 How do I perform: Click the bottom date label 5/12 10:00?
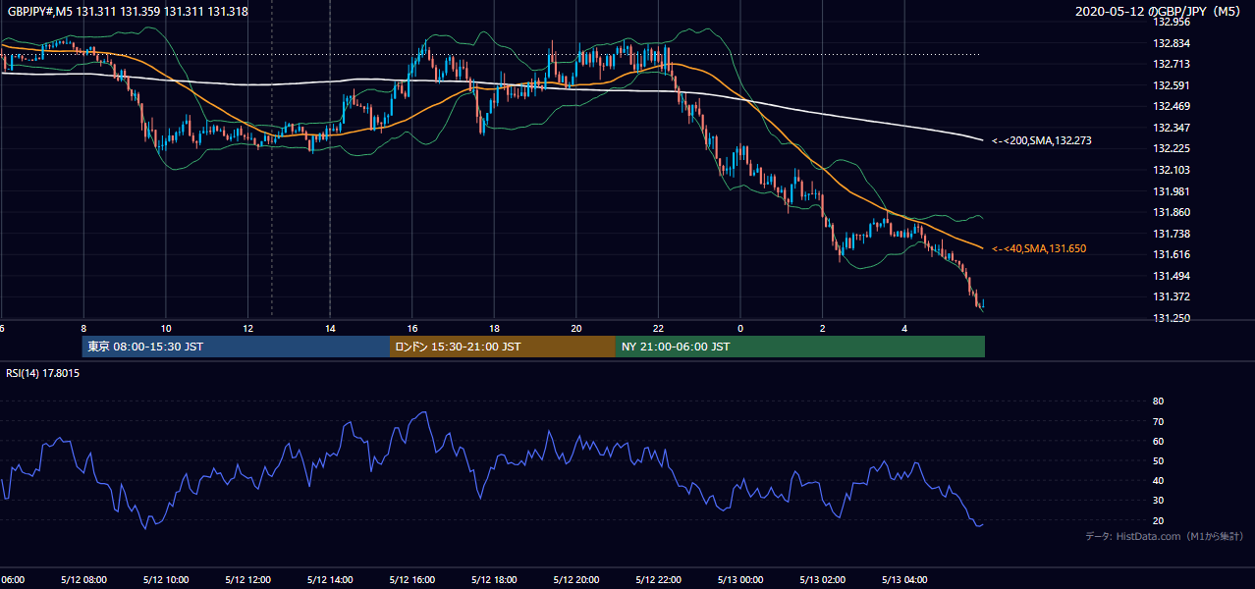click(166, 579)
